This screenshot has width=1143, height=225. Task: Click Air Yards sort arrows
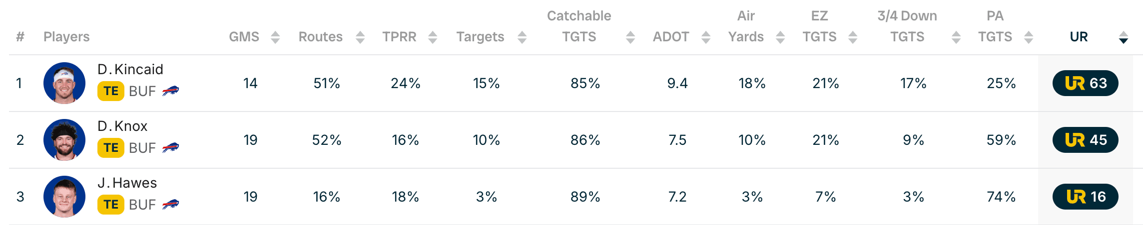780,37
